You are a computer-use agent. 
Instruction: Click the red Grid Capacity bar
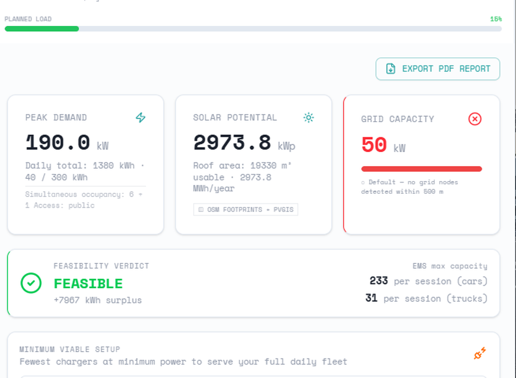(421, 169)
